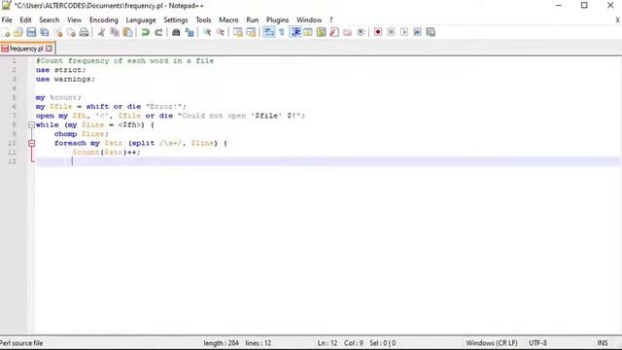
Task: Click line number 7 in margin
Action: [x=14, y=116]
